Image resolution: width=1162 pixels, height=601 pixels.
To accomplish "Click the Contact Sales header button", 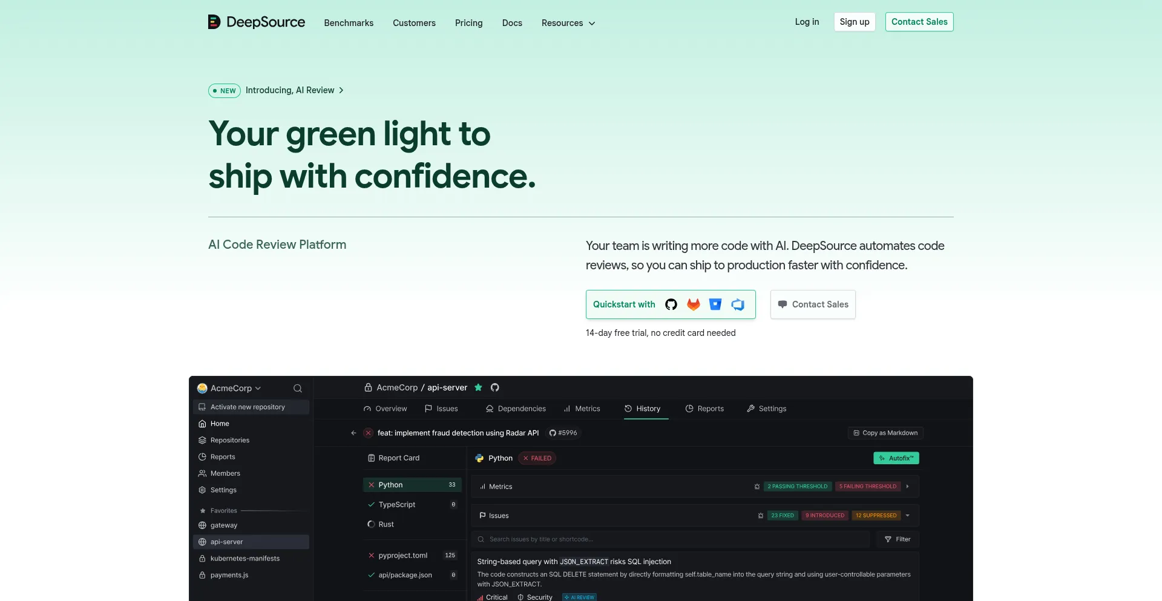I will (x=919, y=22).
